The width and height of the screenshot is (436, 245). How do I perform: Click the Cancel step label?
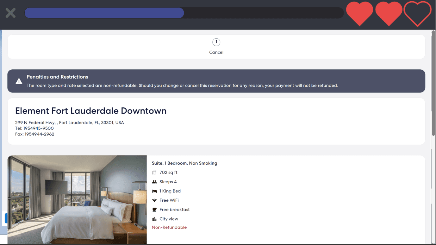click(x=216, y=52)
